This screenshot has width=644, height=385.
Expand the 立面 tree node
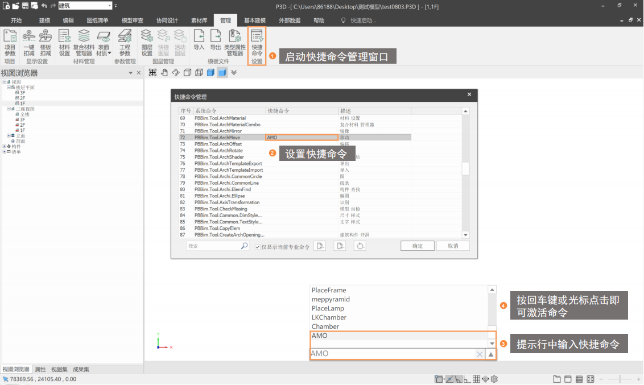click(x=9, y=135)
